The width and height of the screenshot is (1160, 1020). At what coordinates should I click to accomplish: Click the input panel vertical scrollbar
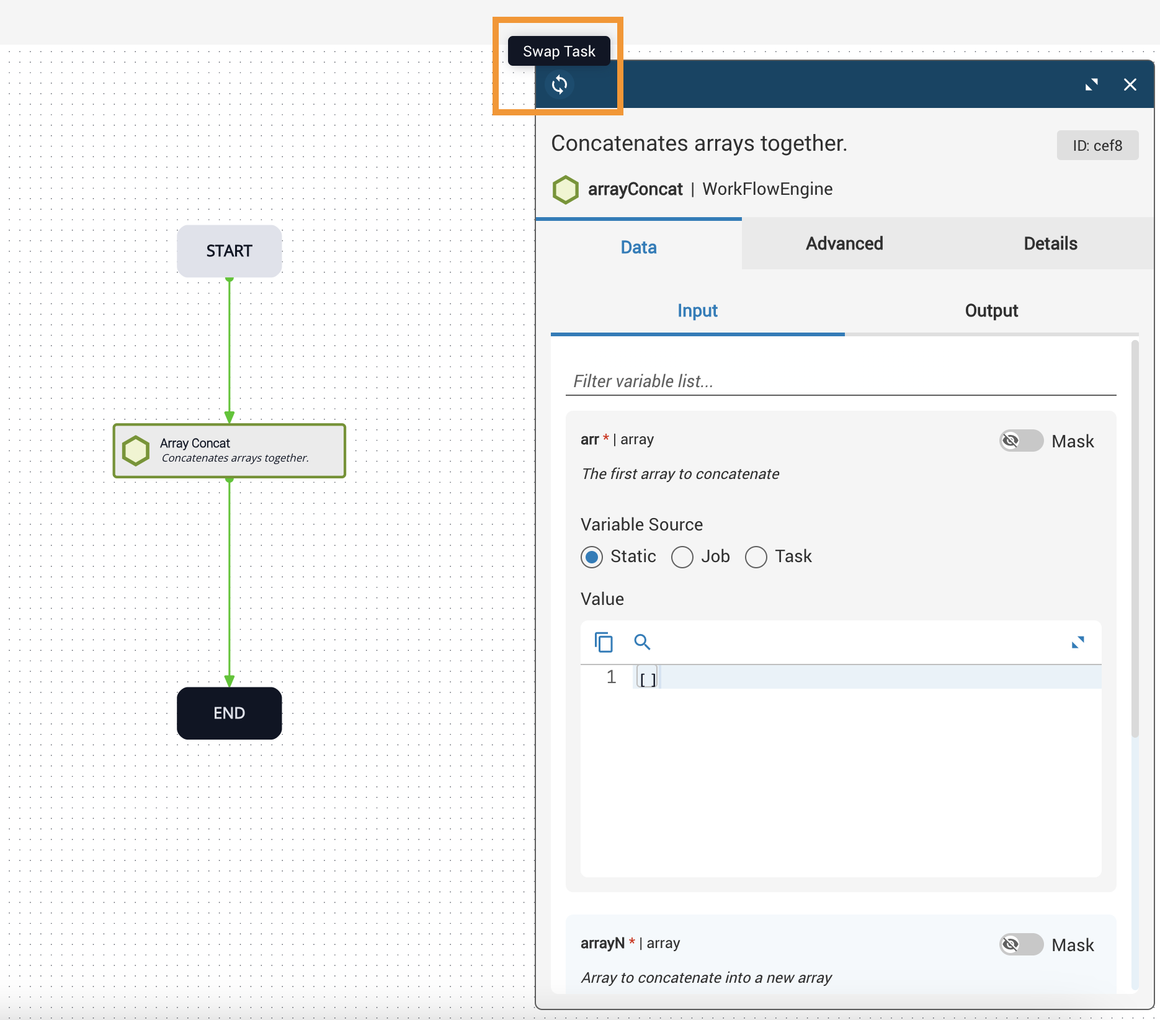tap(1135, 540)
